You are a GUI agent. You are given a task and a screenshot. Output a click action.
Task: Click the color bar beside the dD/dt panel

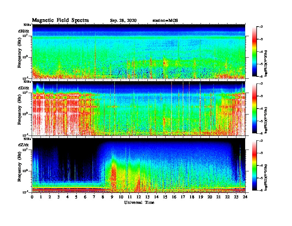click(x=254, y=109)
